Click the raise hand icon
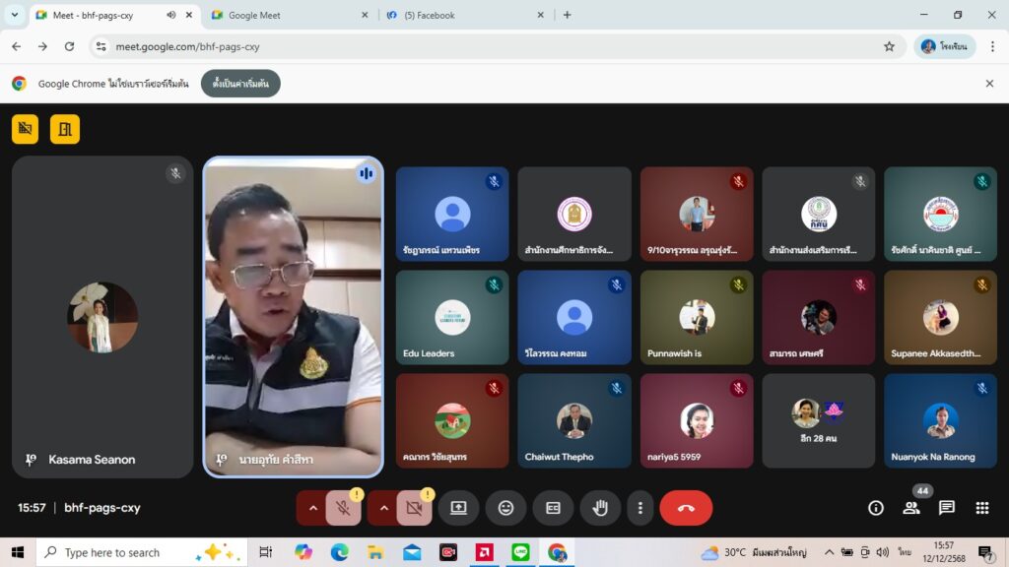 tap(600, 508)
